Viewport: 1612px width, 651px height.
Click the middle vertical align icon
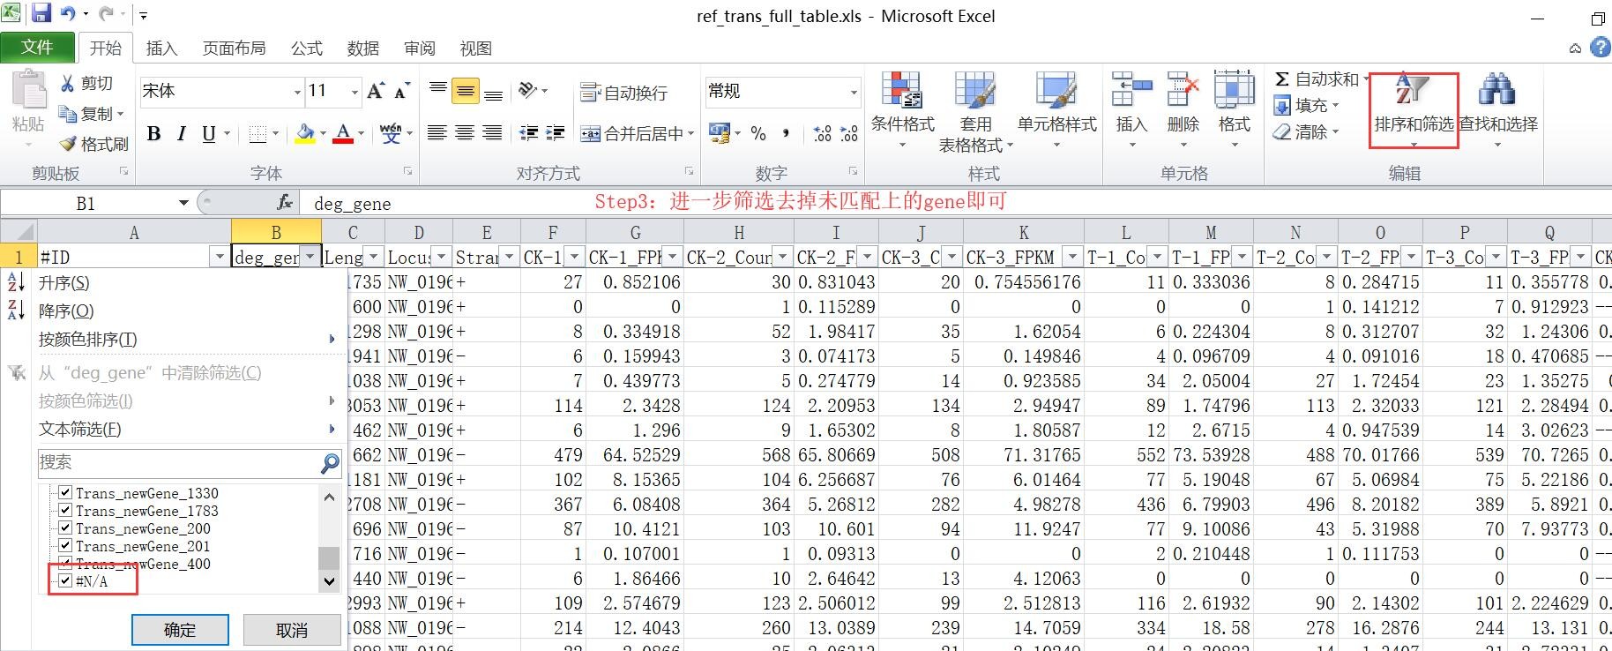465,91
